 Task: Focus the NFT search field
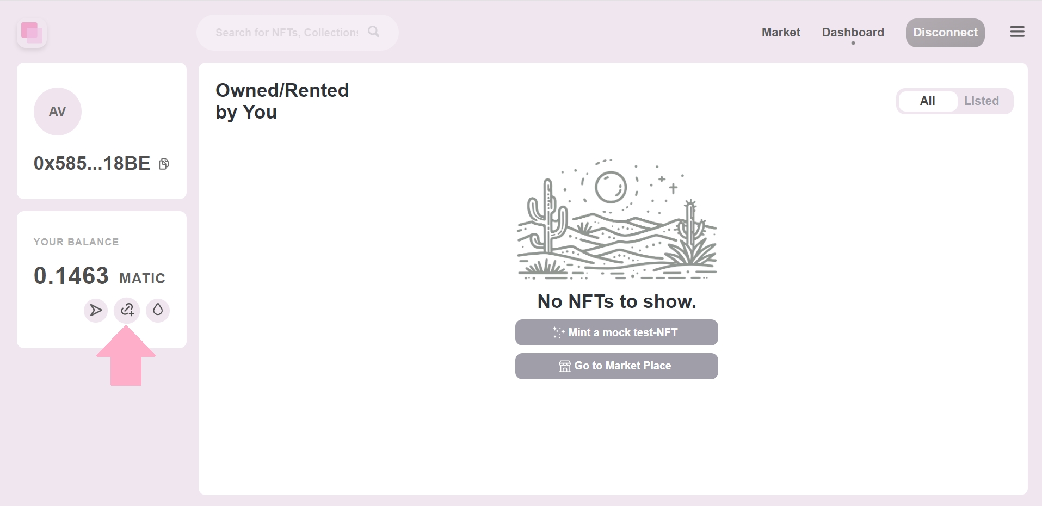point(286,33)
